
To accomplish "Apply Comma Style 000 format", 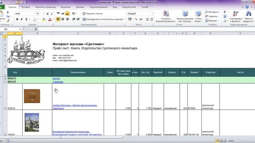I will [x=141, y=19].
